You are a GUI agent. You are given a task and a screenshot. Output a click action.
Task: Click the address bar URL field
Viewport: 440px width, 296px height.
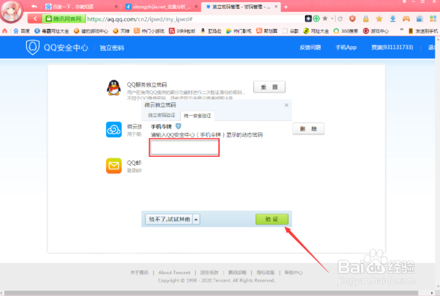tap(195, 19)
